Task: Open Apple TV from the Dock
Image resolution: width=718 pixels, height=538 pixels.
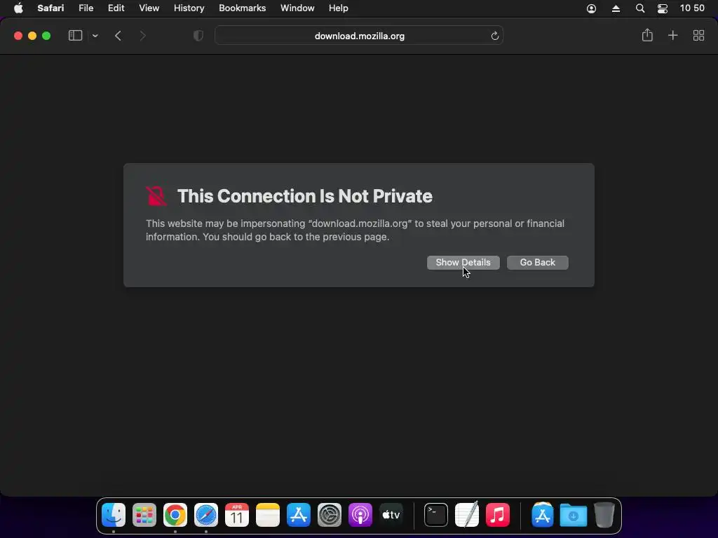Action: (391, 515)
